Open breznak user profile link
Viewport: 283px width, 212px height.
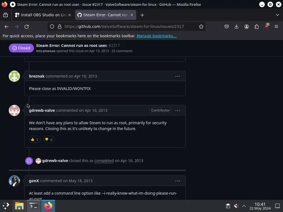click(x=37, y=76)
